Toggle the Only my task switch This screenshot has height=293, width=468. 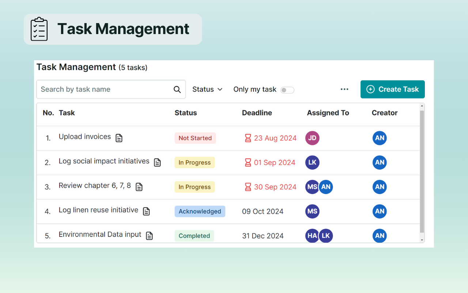click(287, 90)
